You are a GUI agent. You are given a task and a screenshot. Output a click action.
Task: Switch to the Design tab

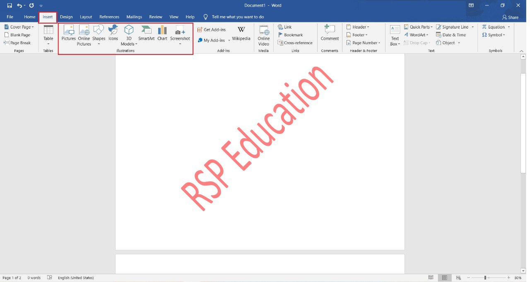click(x=66, y=17)
